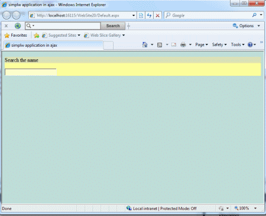Click the Read Mail icon

[x=174, y=45]
